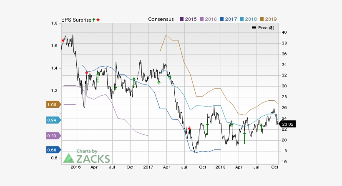342x186 pixels.
Task: Select the green arrow near August 2018
Action: coord(262,128)
